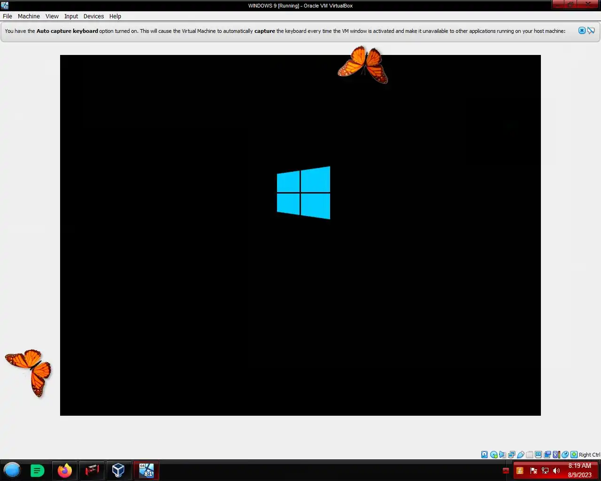The image size is (601, 481).
Task: Click the Right Ctrl host key label
Action: tap(589, 455)
